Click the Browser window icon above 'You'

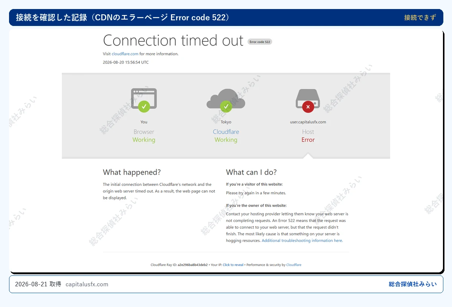tap(144, 100)
